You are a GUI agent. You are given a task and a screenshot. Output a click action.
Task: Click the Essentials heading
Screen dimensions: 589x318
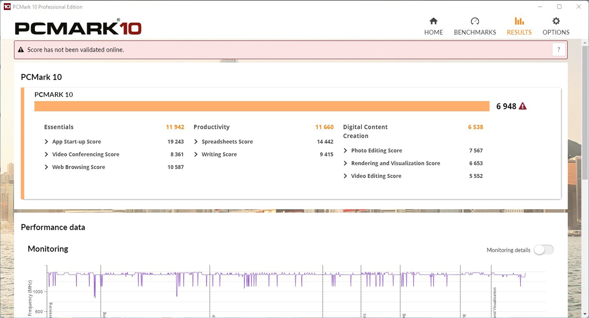(x=59, y=127)
